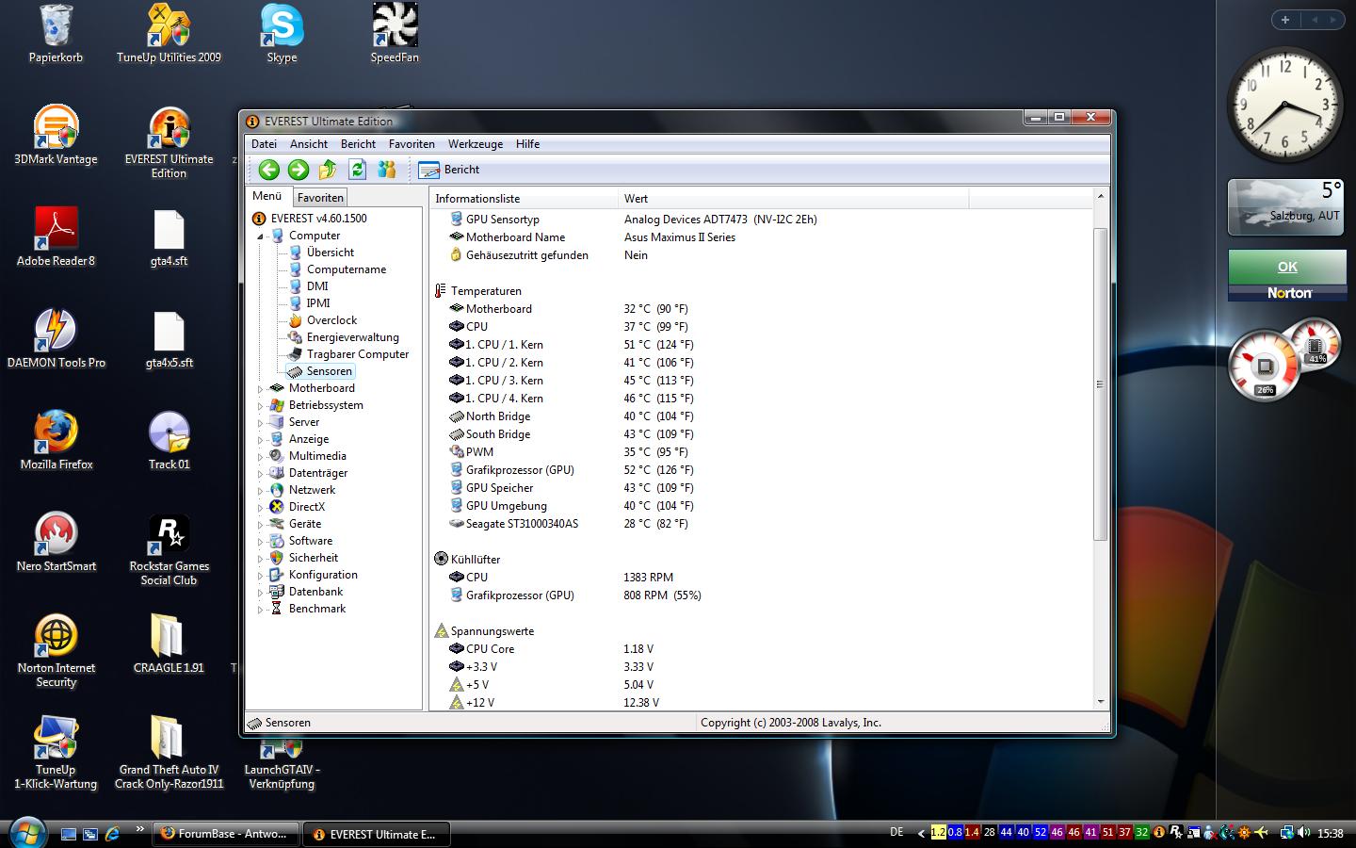This screenshot has width=1356, height=848.
Task: Expand the Motherboard tree node
Action: (x=261, y=389)
